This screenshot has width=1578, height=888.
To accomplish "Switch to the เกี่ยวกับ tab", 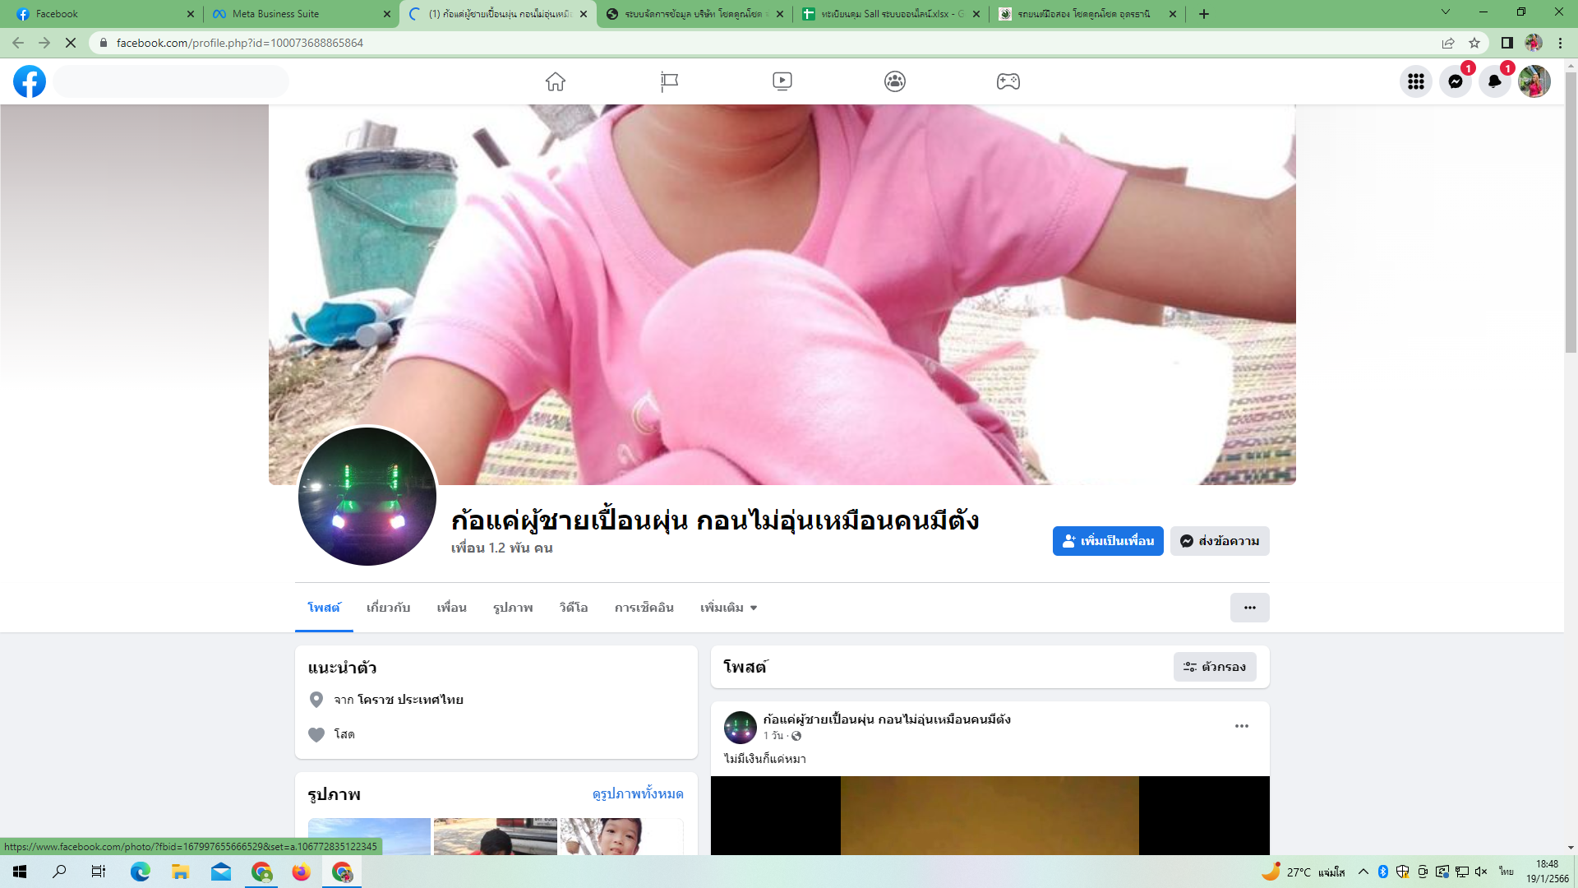I will pos(388,608).
